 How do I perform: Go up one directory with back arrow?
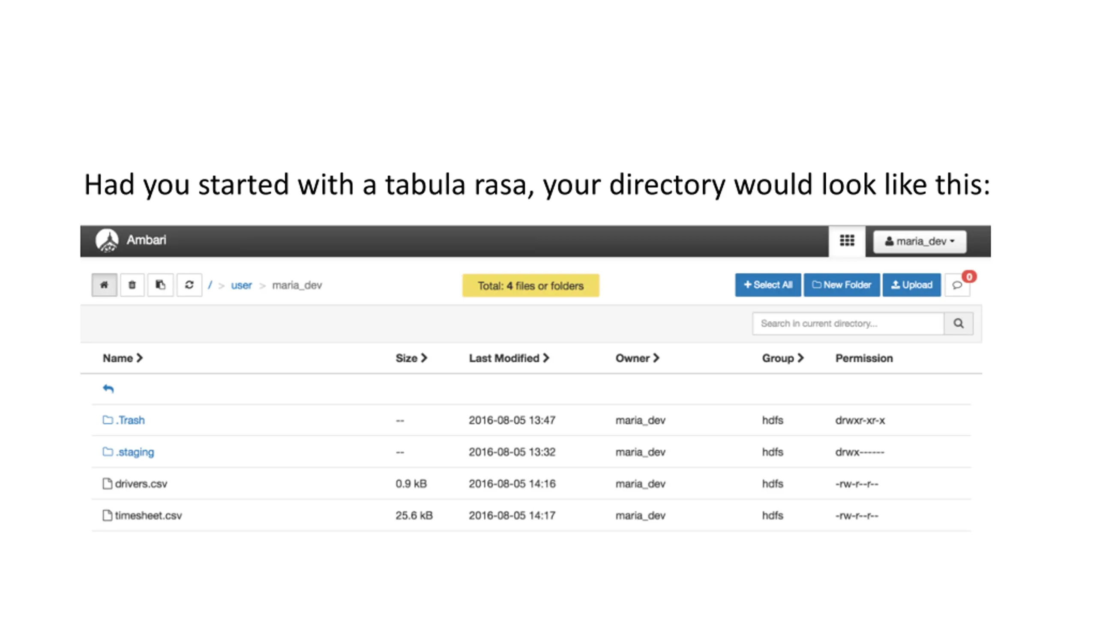[108, 389]
